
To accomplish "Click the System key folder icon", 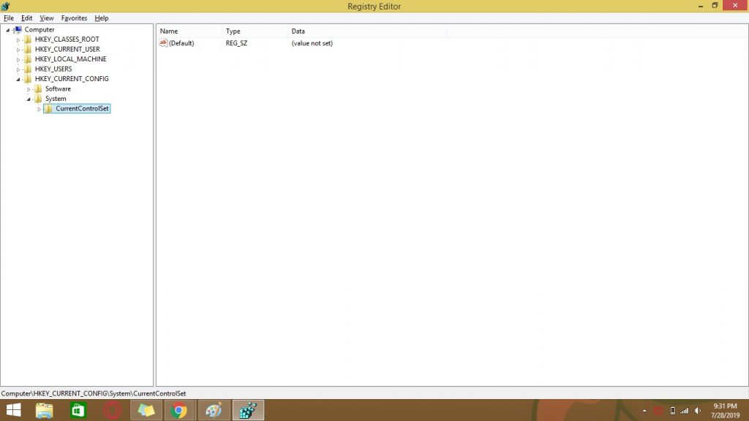I will pos(38,99).
